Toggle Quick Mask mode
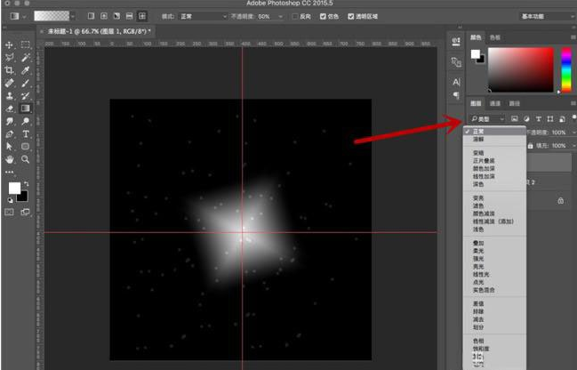Screen dimensions: 577x370 coord(9,212)
